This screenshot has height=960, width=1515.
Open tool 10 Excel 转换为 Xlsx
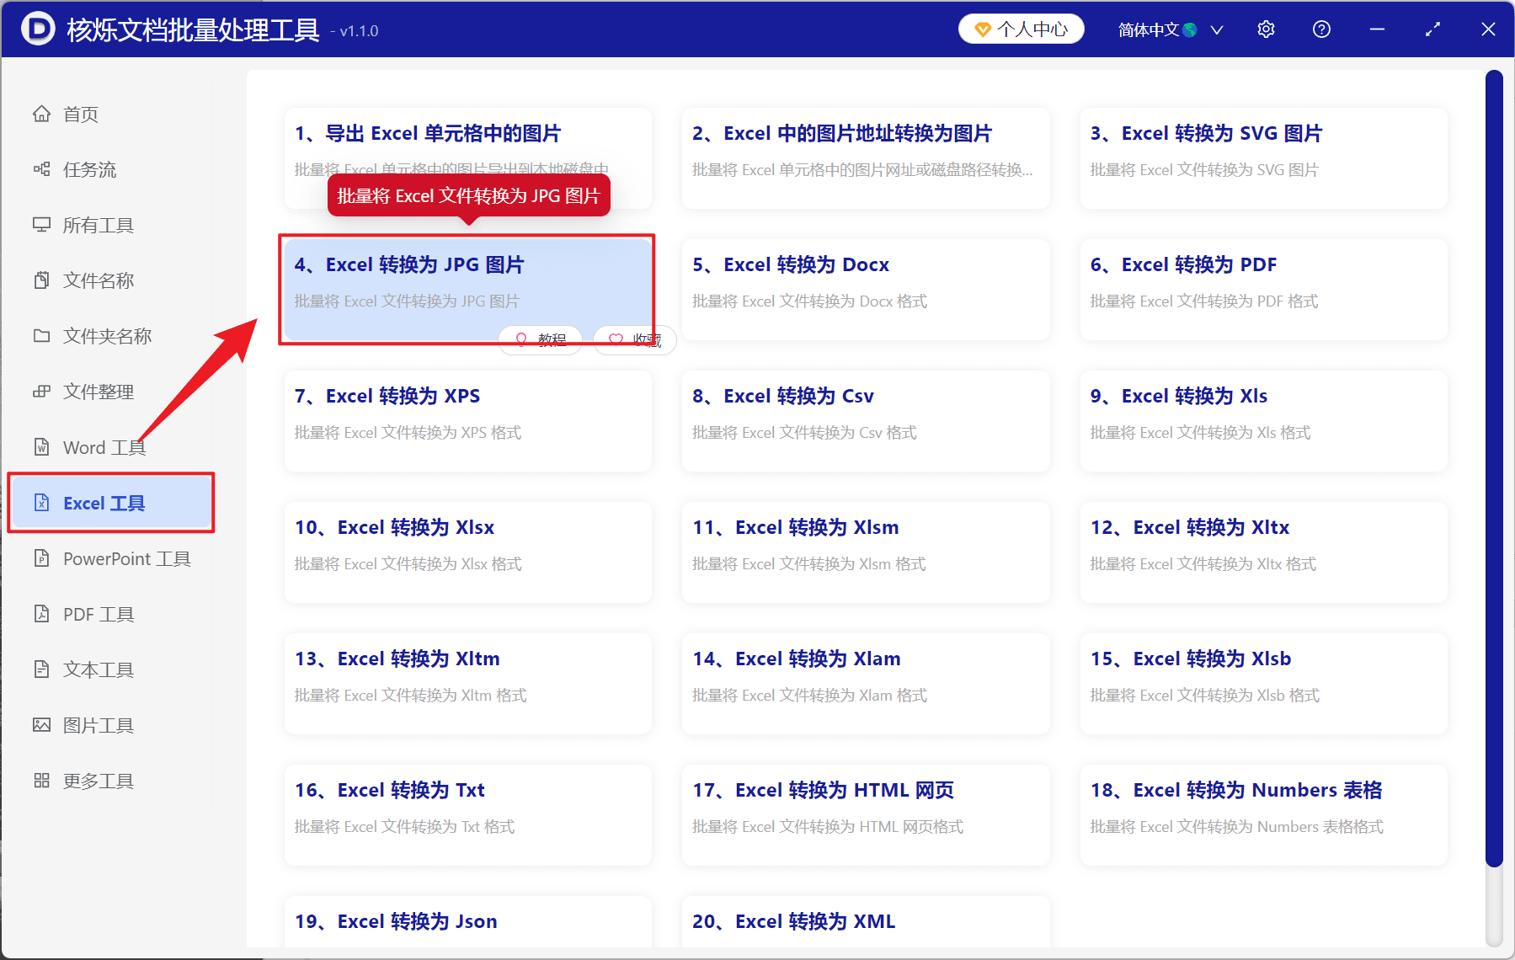[467, 552]
